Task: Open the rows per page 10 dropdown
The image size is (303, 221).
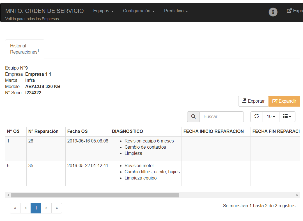Action: point(271,117)
